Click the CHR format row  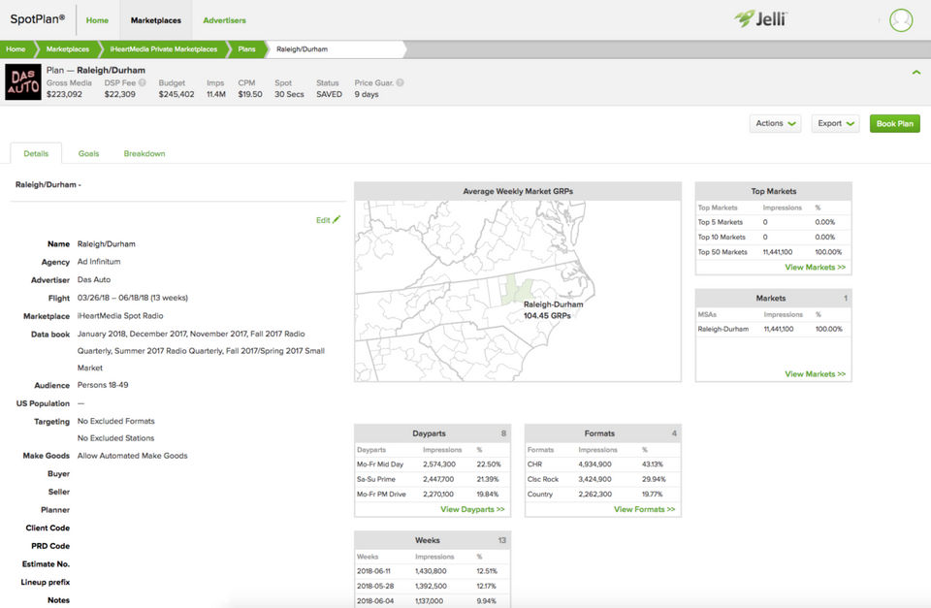tap(602, 464)
